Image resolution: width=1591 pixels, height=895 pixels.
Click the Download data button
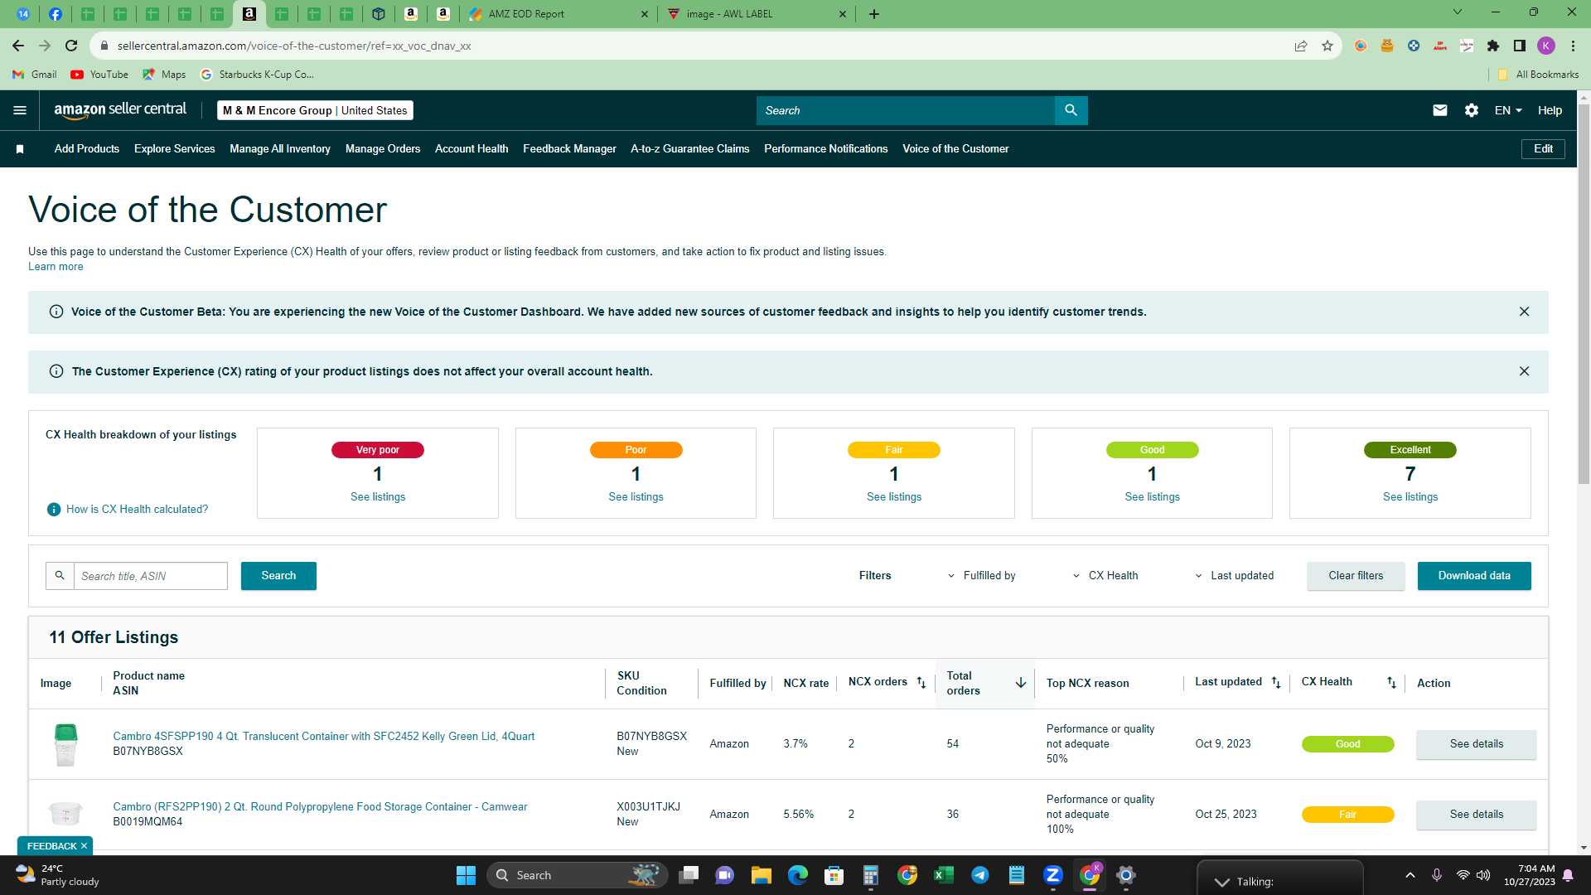(x=1474, y=576)
